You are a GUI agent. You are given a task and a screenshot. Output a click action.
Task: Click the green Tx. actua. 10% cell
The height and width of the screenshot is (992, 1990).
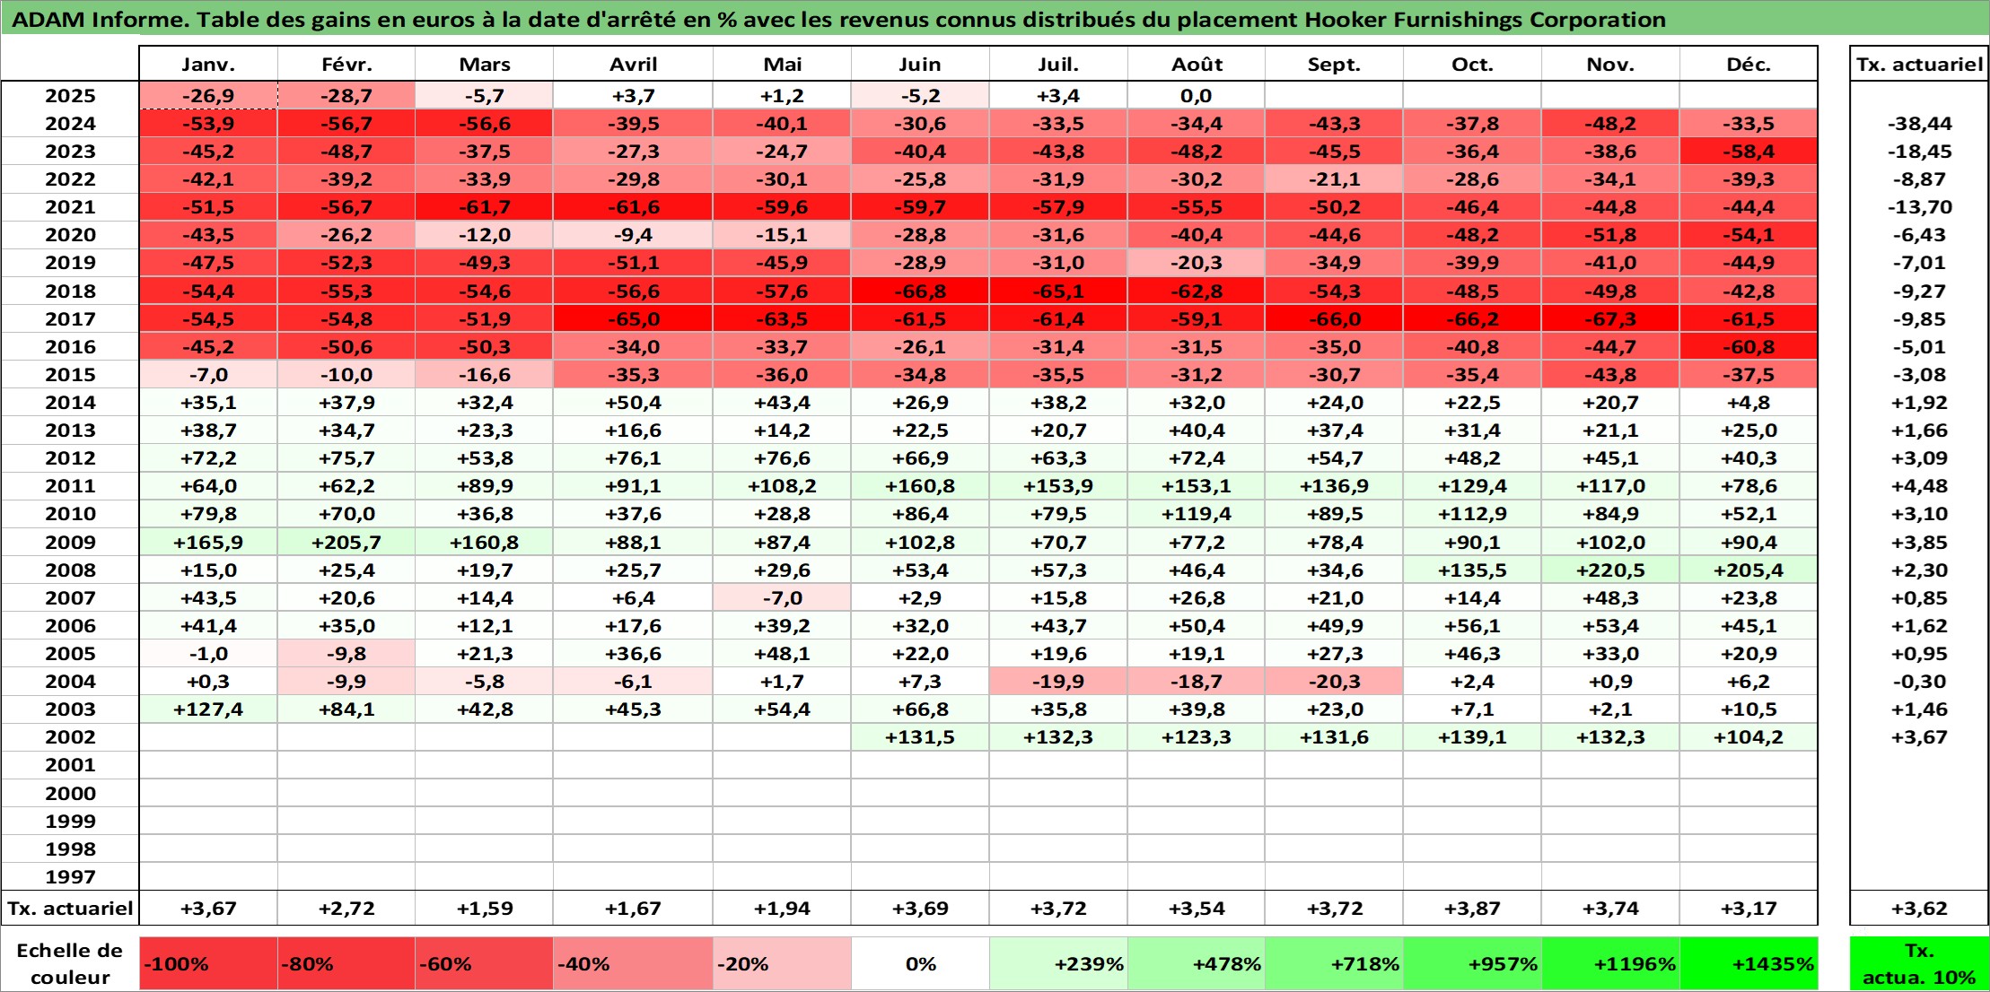[x=1919, y=964]
